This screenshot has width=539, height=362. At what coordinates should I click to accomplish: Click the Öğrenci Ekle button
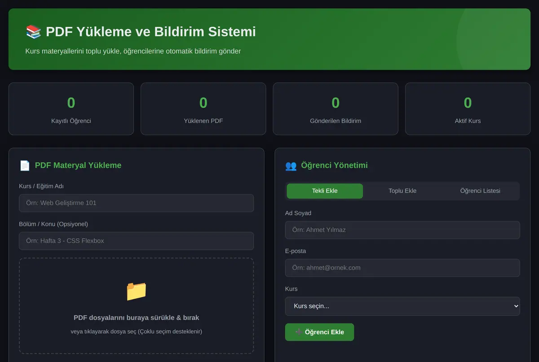coord(319,332)
